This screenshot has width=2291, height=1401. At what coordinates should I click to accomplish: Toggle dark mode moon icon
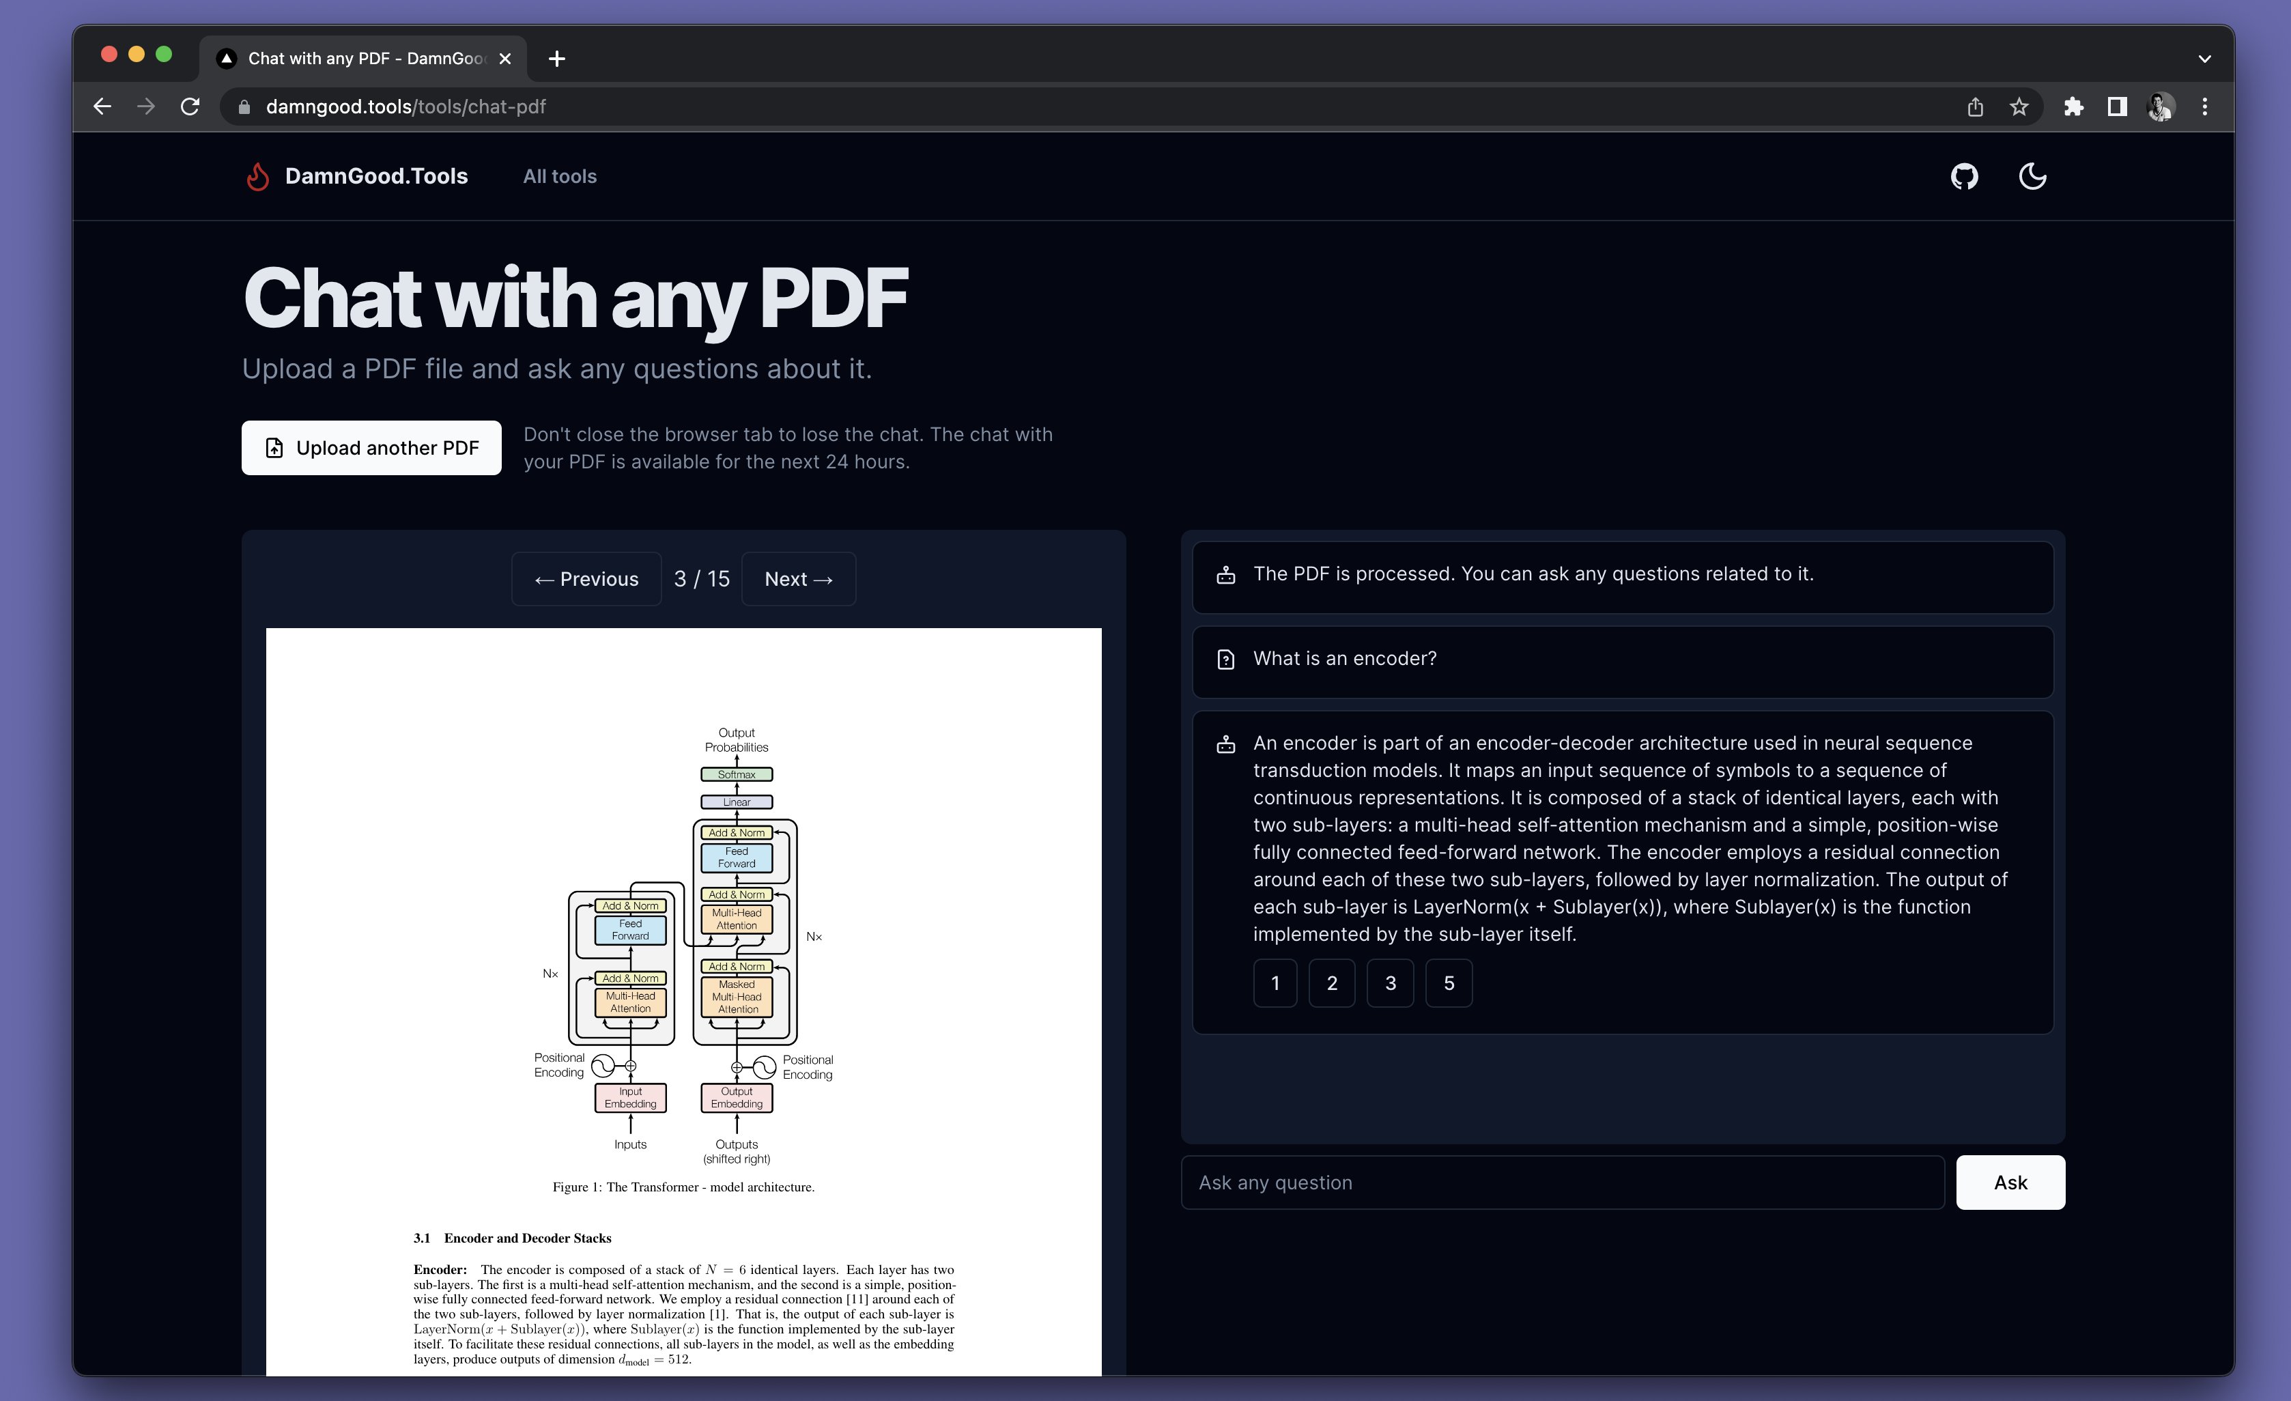(x=2032, y=177)
